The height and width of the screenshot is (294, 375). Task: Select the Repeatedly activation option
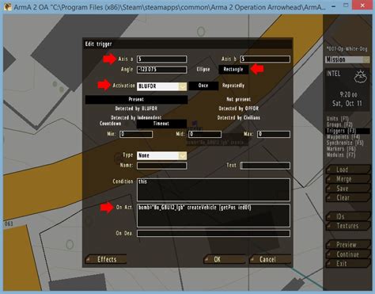coord(233,86)
